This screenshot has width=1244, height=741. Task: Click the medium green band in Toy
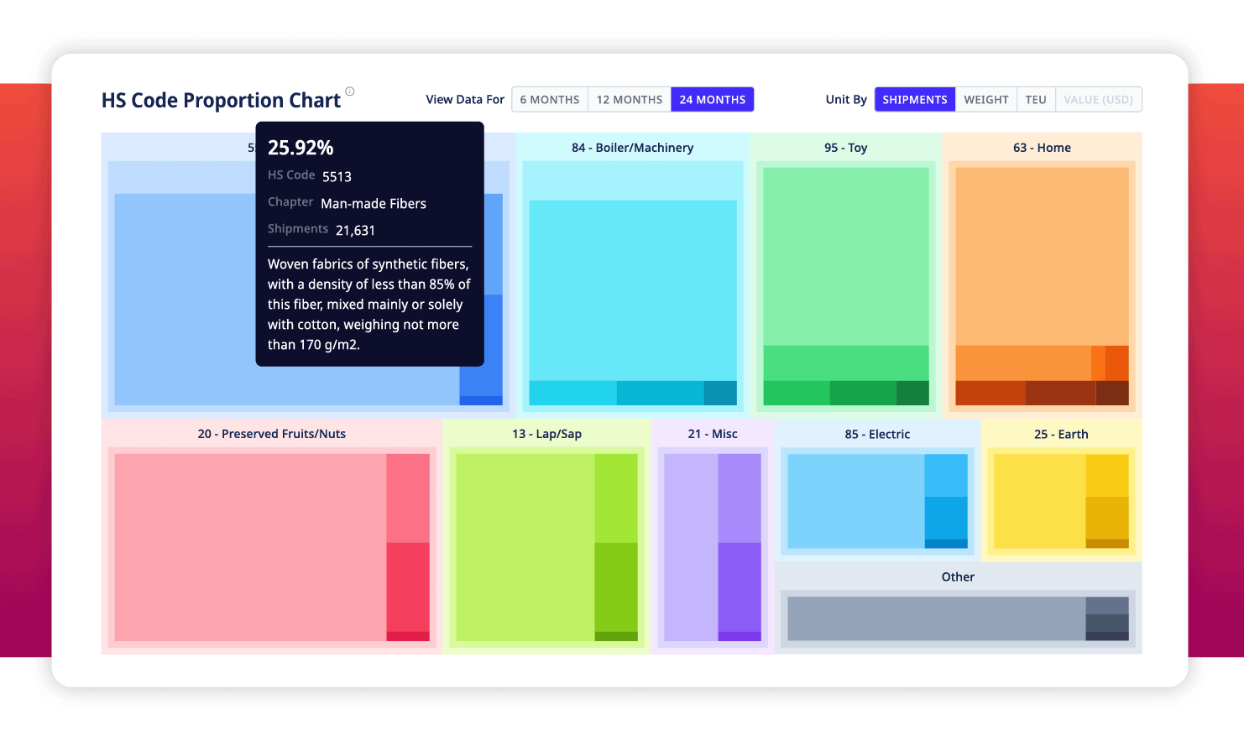[x=846, y=363]
